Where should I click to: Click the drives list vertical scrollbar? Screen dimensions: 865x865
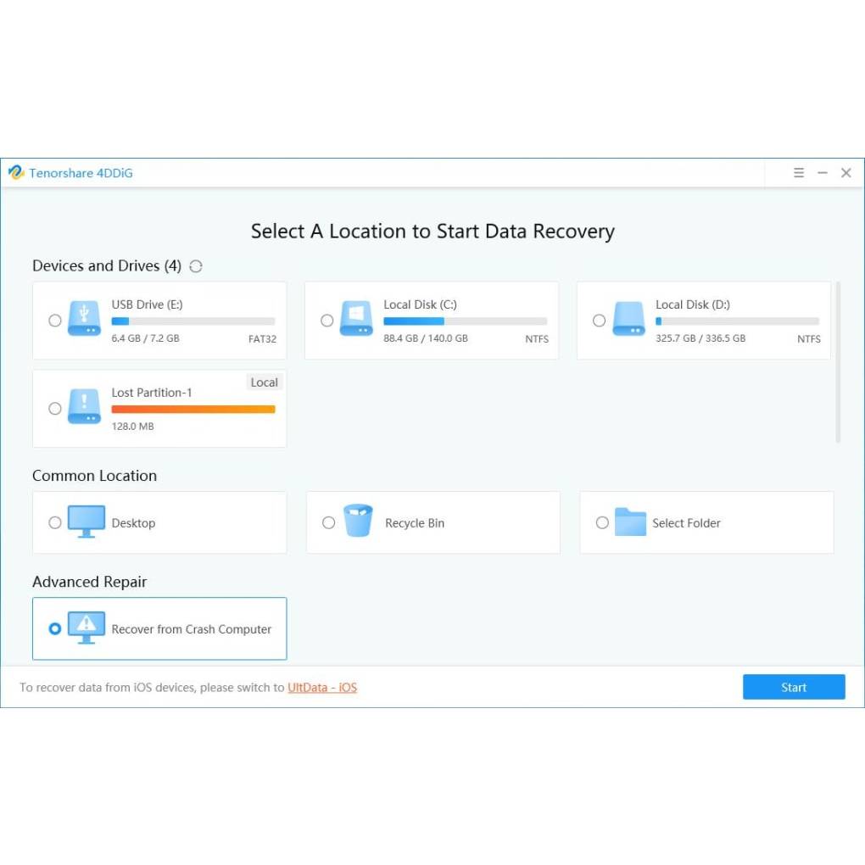[838, 362]
